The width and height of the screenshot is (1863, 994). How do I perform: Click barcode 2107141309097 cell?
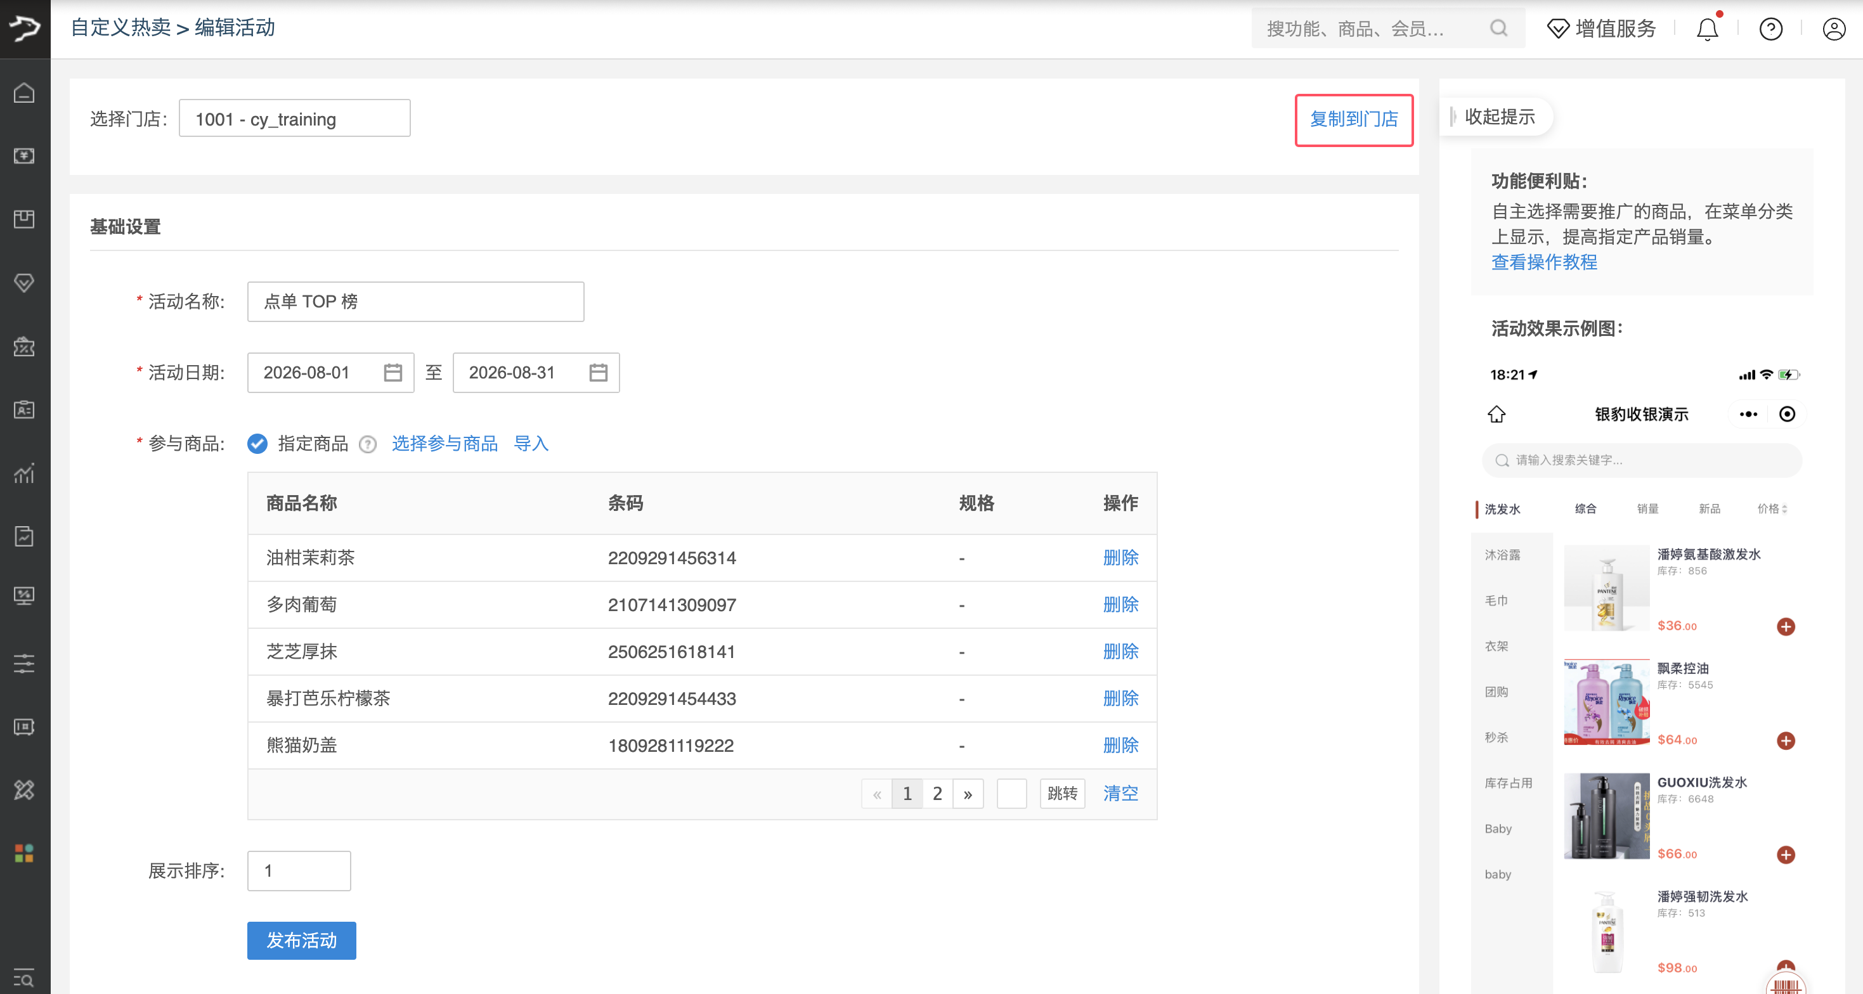click(x=672, y=605)
